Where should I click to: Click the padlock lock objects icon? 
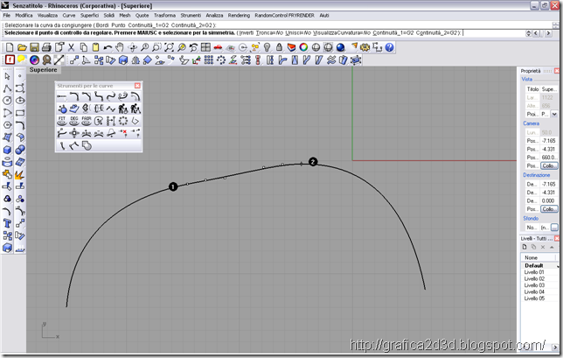point(280,47)
